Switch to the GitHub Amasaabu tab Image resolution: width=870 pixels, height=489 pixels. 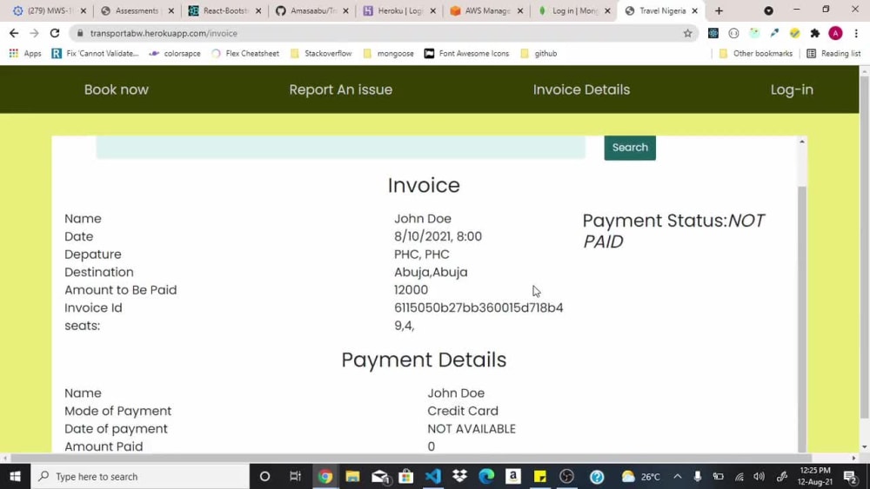pos(311,10)
